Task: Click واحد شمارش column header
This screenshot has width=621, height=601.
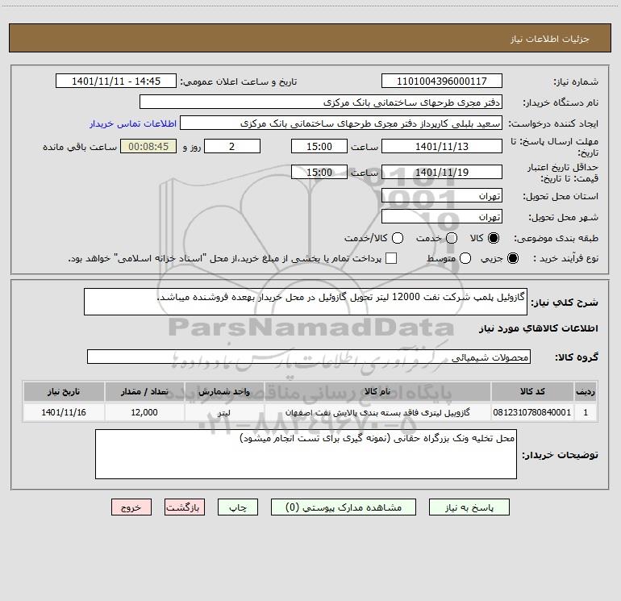Action: (x=224, y=391)
